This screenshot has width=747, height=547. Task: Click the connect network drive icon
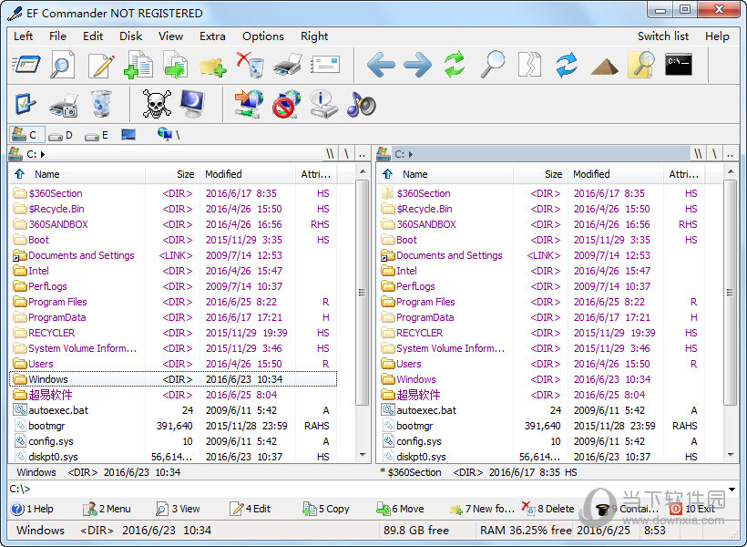(248, 104)
